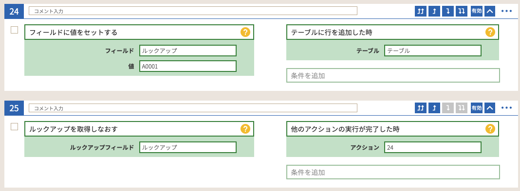Toggle 有効 status of action 25
The height and width of the screenshot is (191, 520).
point(477,107)
